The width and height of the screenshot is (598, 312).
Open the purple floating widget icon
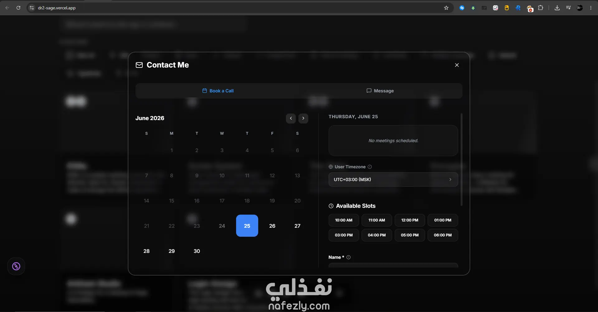(x=16, y=266)
